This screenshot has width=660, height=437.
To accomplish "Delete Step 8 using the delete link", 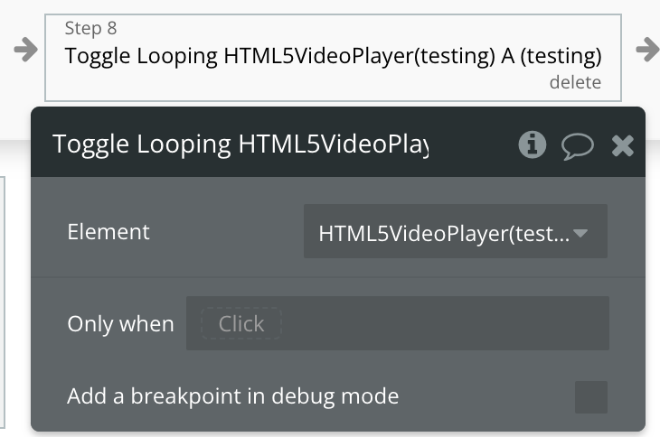I will tap(575, 82).
